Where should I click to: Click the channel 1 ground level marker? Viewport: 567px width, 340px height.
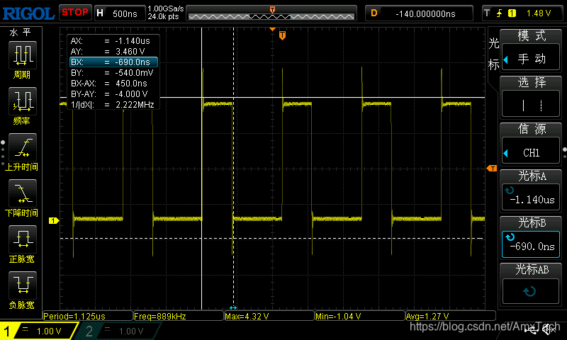pyautogui.click(x=54, y=220)
